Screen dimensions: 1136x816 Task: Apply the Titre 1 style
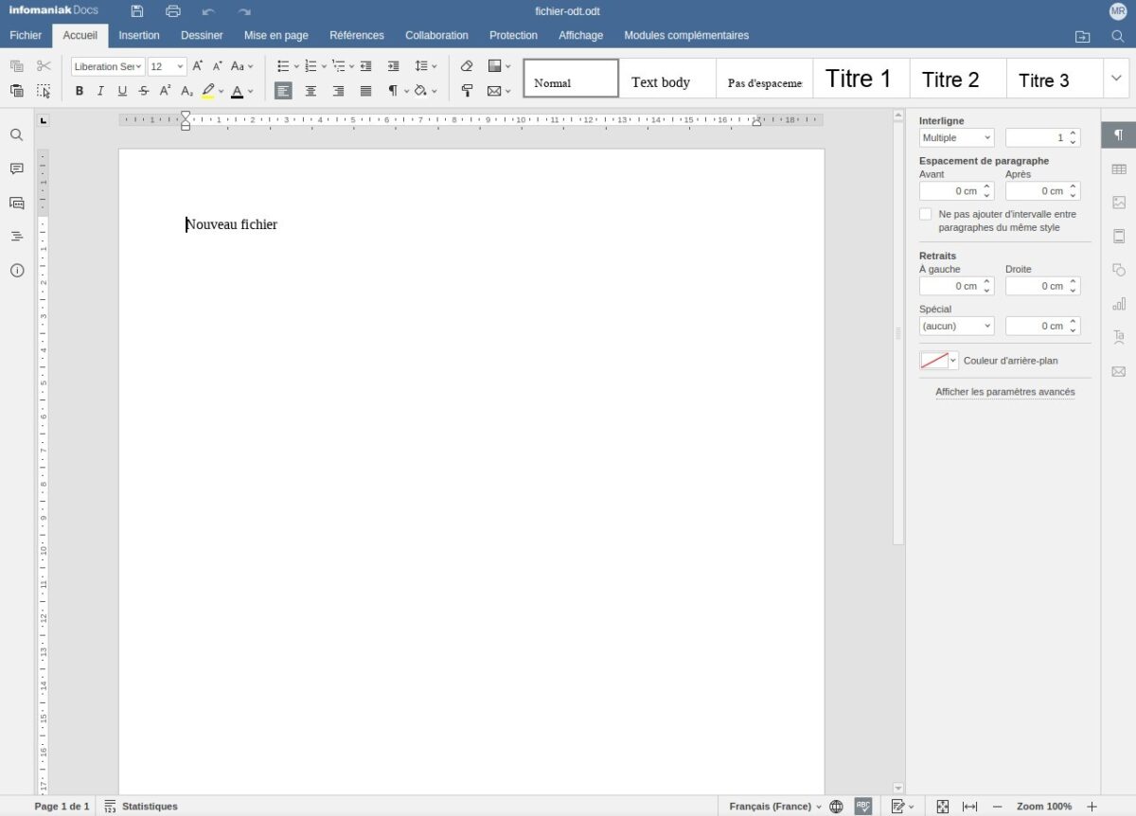pyautogui.click(x=859, y=79)
